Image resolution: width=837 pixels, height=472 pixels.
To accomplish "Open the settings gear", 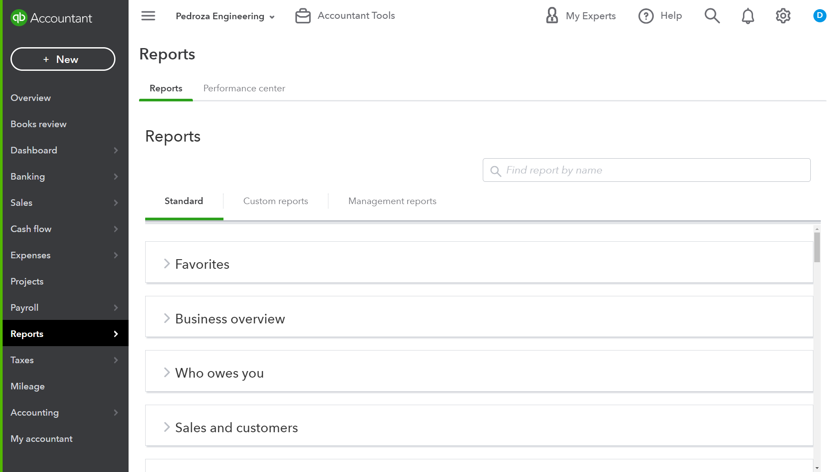I will pyautogui.click(x=783, y=16).
